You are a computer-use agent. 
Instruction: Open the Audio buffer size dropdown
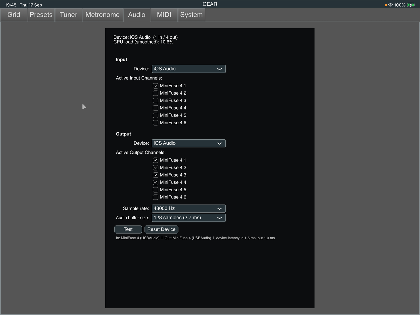pyautogui.click(x=189, y=218)
